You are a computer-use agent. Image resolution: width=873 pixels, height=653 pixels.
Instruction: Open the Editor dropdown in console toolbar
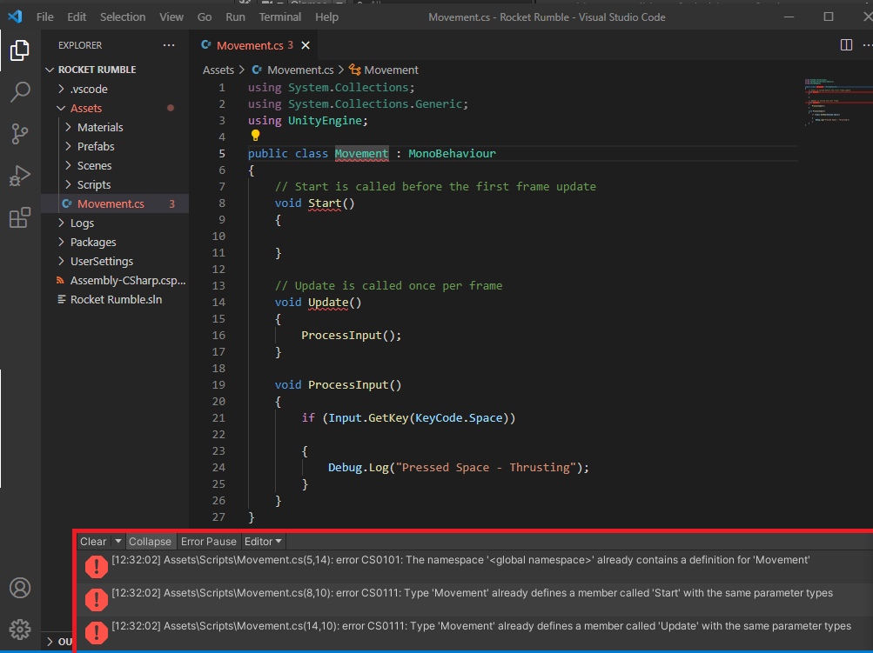click(x=262, y=541)
